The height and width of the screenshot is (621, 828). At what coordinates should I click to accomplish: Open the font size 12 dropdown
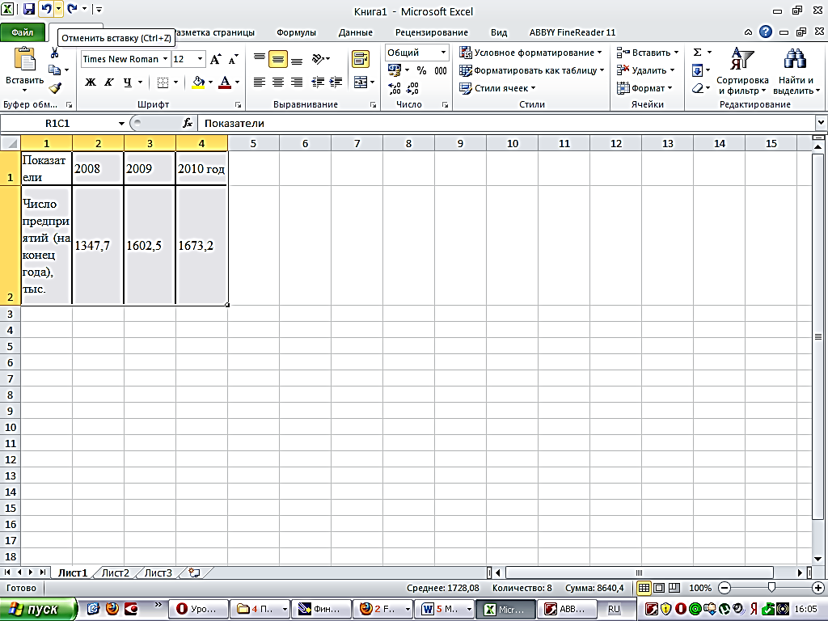coord(201,59)
